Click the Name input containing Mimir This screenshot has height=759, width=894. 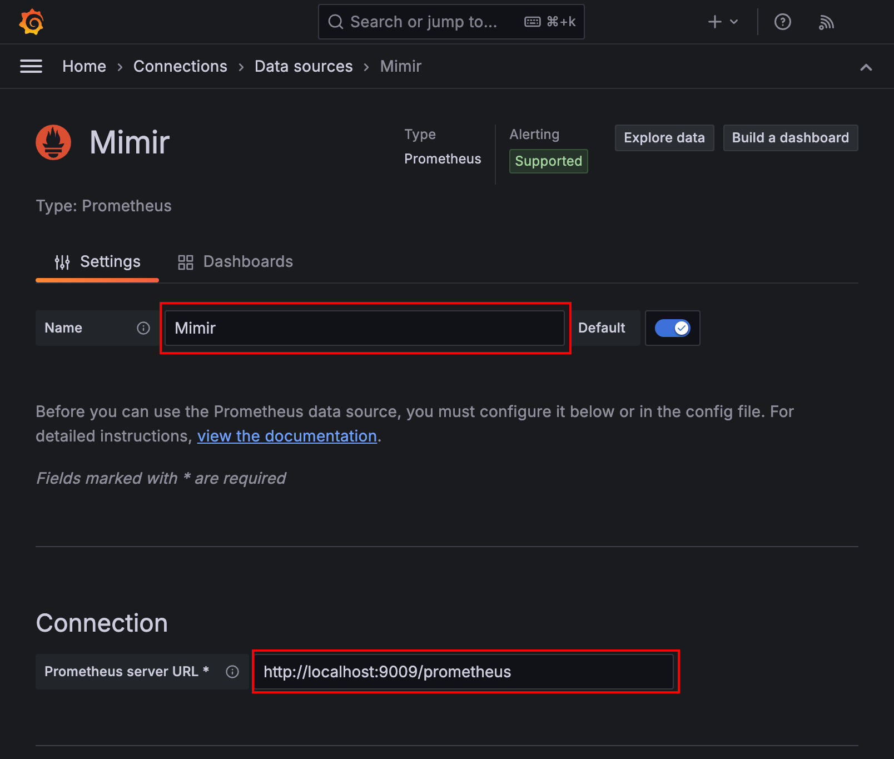coord(365,328)
